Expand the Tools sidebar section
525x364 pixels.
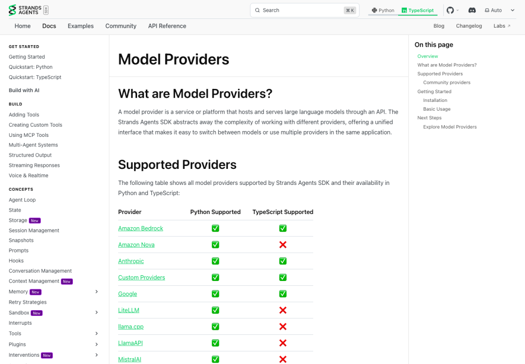tap(96, 333)
